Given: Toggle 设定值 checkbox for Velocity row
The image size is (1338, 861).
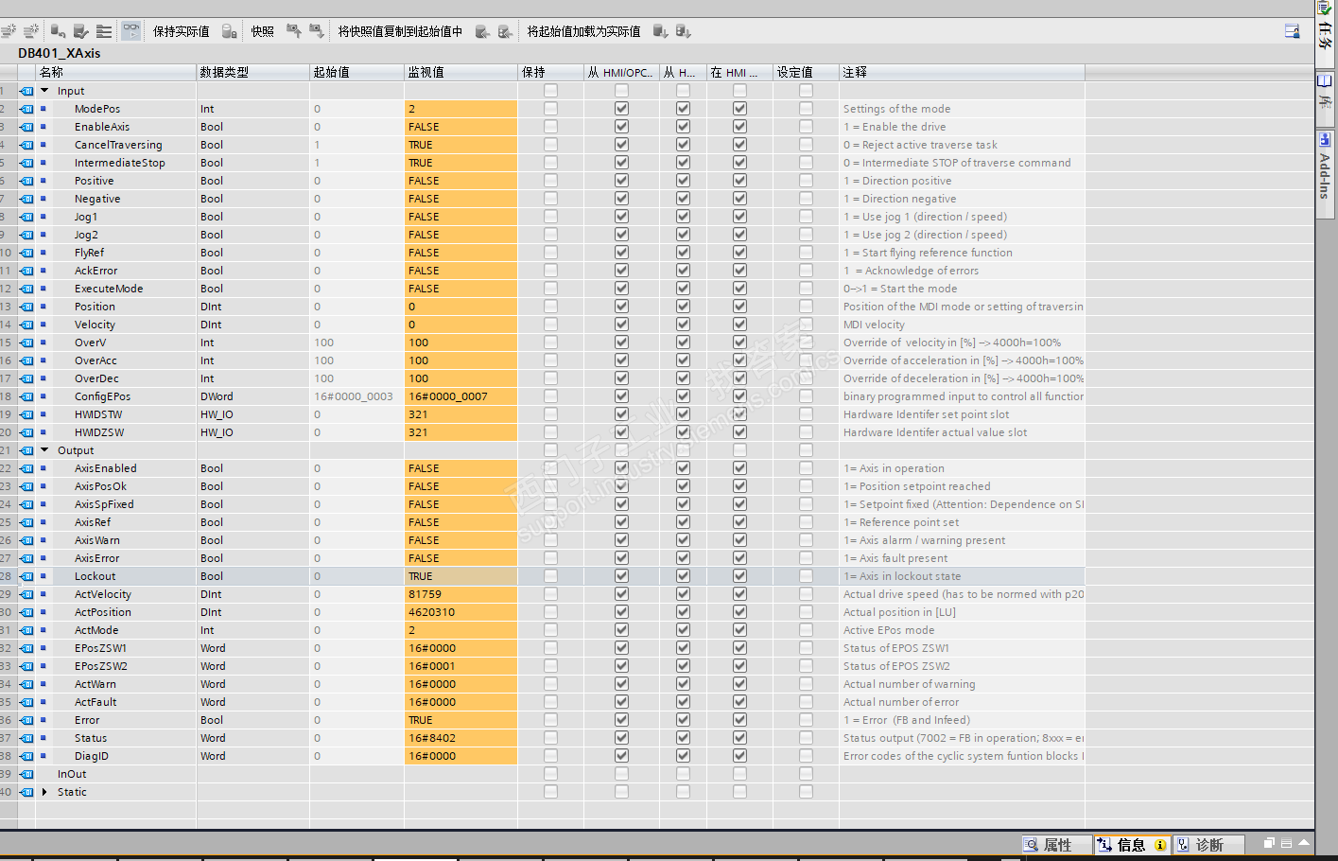Looking at the screenshot, I should 806,325.
